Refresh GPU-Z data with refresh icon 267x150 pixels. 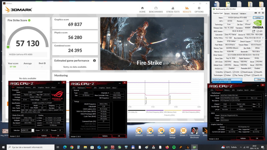259,13
